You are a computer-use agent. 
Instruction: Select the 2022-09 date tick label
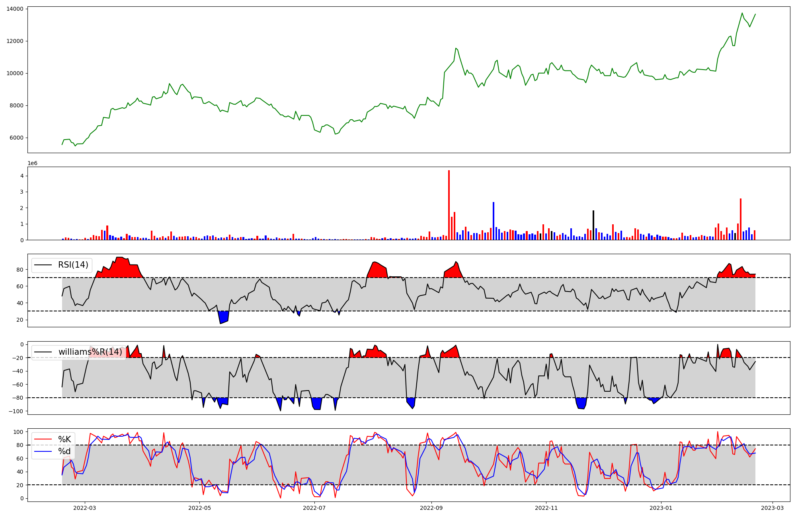(x=431, y=508)
